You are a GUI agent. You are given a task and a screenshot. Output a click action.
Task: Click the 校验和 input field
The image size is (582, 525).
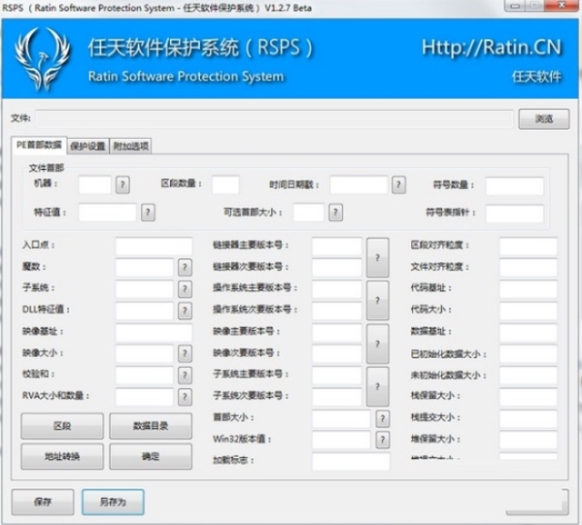145,376
